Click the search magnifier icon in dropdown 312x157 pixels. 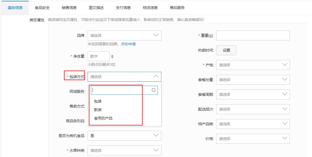(x=153, y=90)
